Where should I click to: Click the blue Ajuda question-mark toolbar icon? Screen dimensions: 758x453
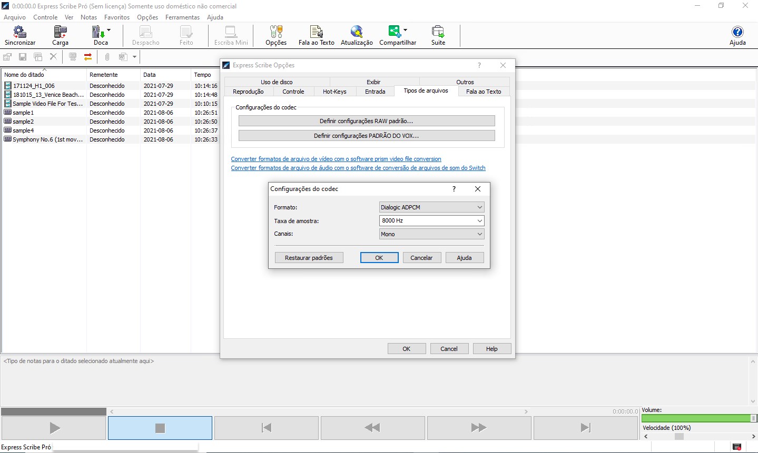pos(737,35)
